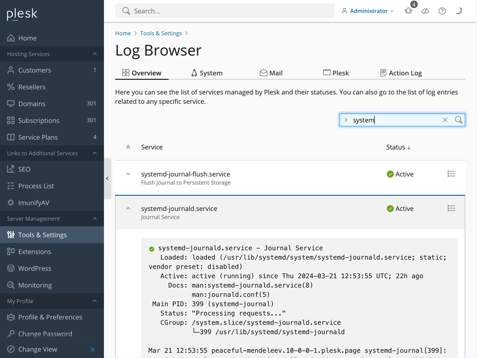Screen dimensions: 477x358
Task: Open notifications via the bell icon
Action: [x=408, y=10]
